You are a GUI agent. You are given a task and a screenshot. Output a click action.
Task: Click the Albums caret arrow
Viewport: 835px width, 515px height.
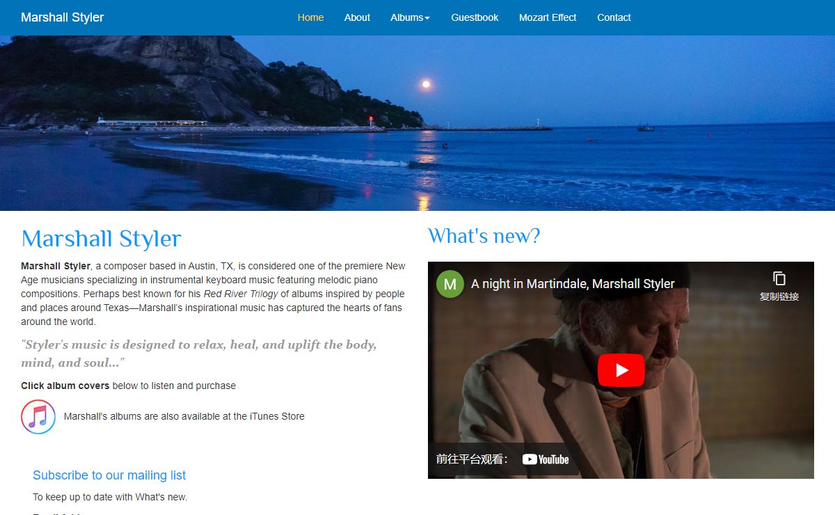[x=427, y=18]
